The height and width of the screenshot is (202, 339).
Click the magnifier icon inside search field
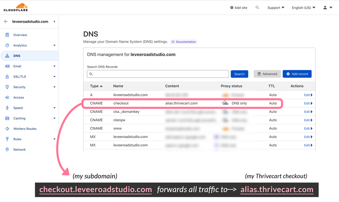coord(91,74)
